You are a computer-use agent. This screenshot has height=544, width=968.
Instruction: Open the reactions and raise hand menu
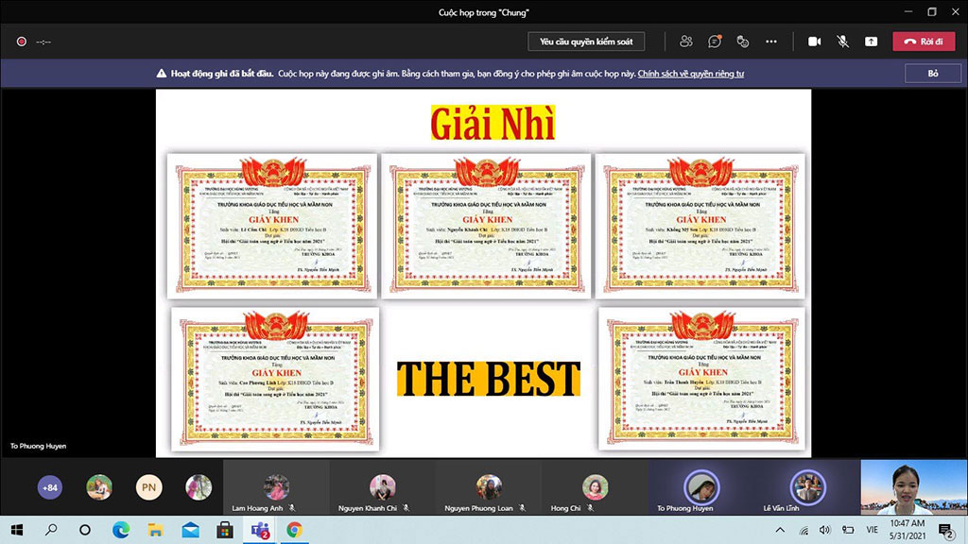[743, 42]
